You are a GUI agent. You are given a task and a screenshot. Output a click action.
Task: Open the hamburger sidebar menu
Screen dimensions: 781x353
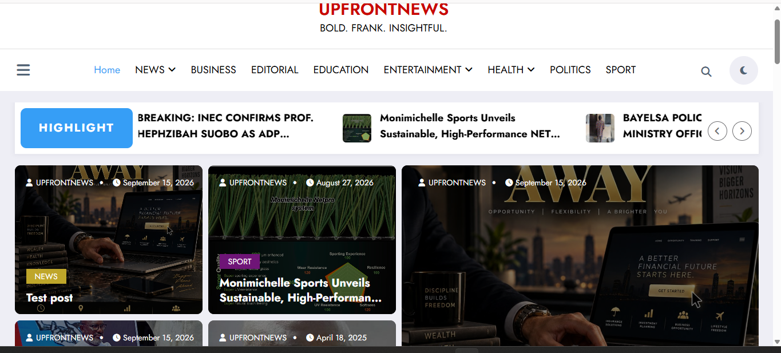(x=23, y=70)
